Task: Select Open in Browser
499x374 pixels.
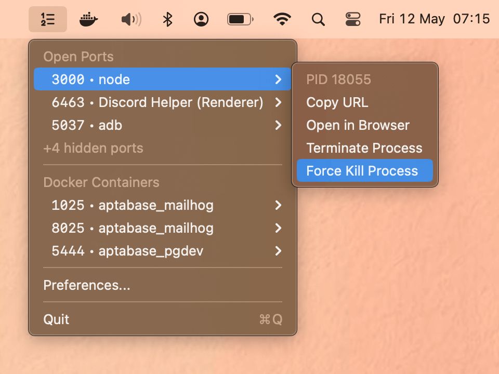Action: [x=358, y=125]
